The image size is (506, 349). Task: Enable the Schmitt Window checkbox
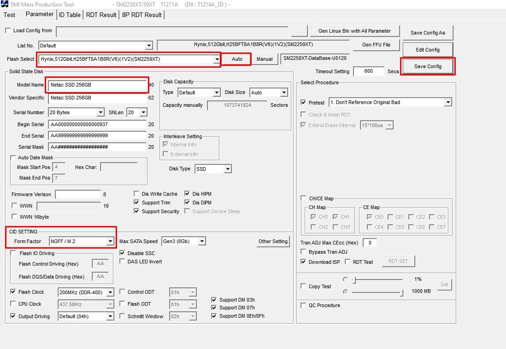122,316
